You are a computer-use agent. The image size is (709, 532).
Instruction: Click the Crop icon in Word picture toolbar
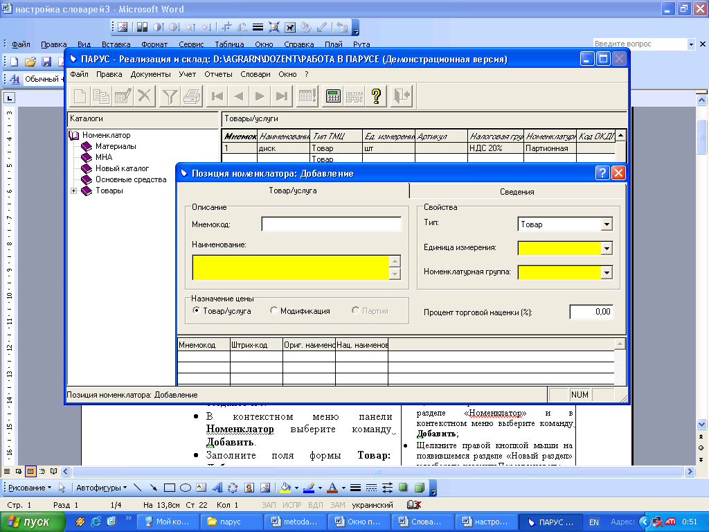[x=226, y=27]
